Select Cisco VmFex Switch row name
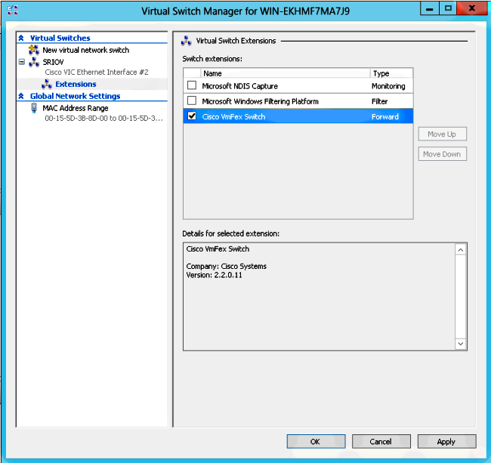 point(233,116)
